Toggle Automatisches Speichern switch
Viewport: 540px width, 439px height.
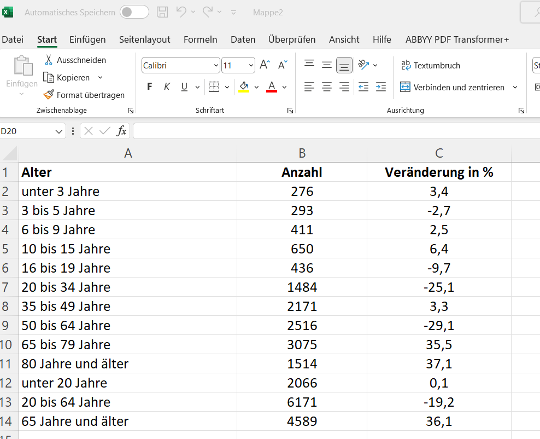pos(134,12)
